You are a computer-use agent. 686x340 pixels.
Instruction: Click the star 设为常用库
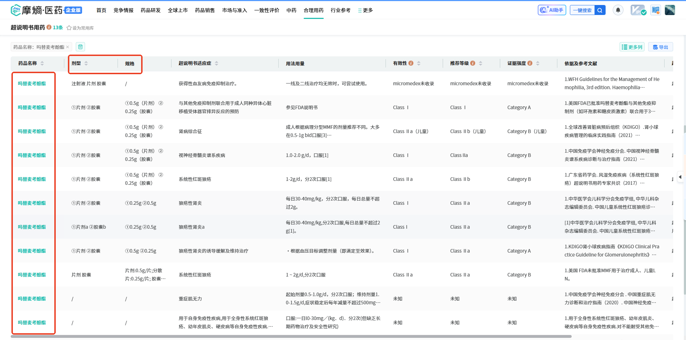tap(80, 28)
